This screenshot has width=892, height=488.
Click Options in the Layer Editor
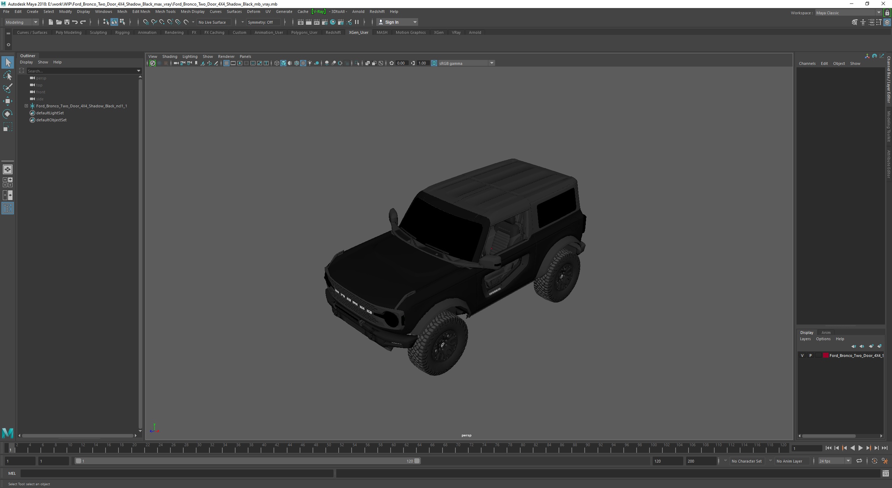coord(823,339)
